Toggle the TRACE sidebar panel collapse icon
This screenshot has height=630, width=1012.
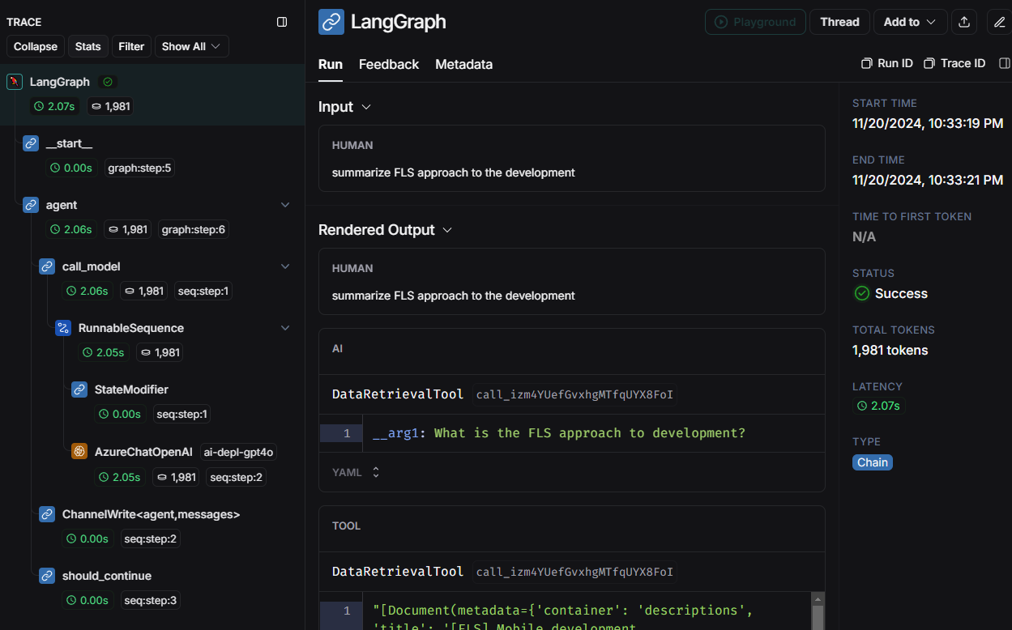click(x=281, y=22)
